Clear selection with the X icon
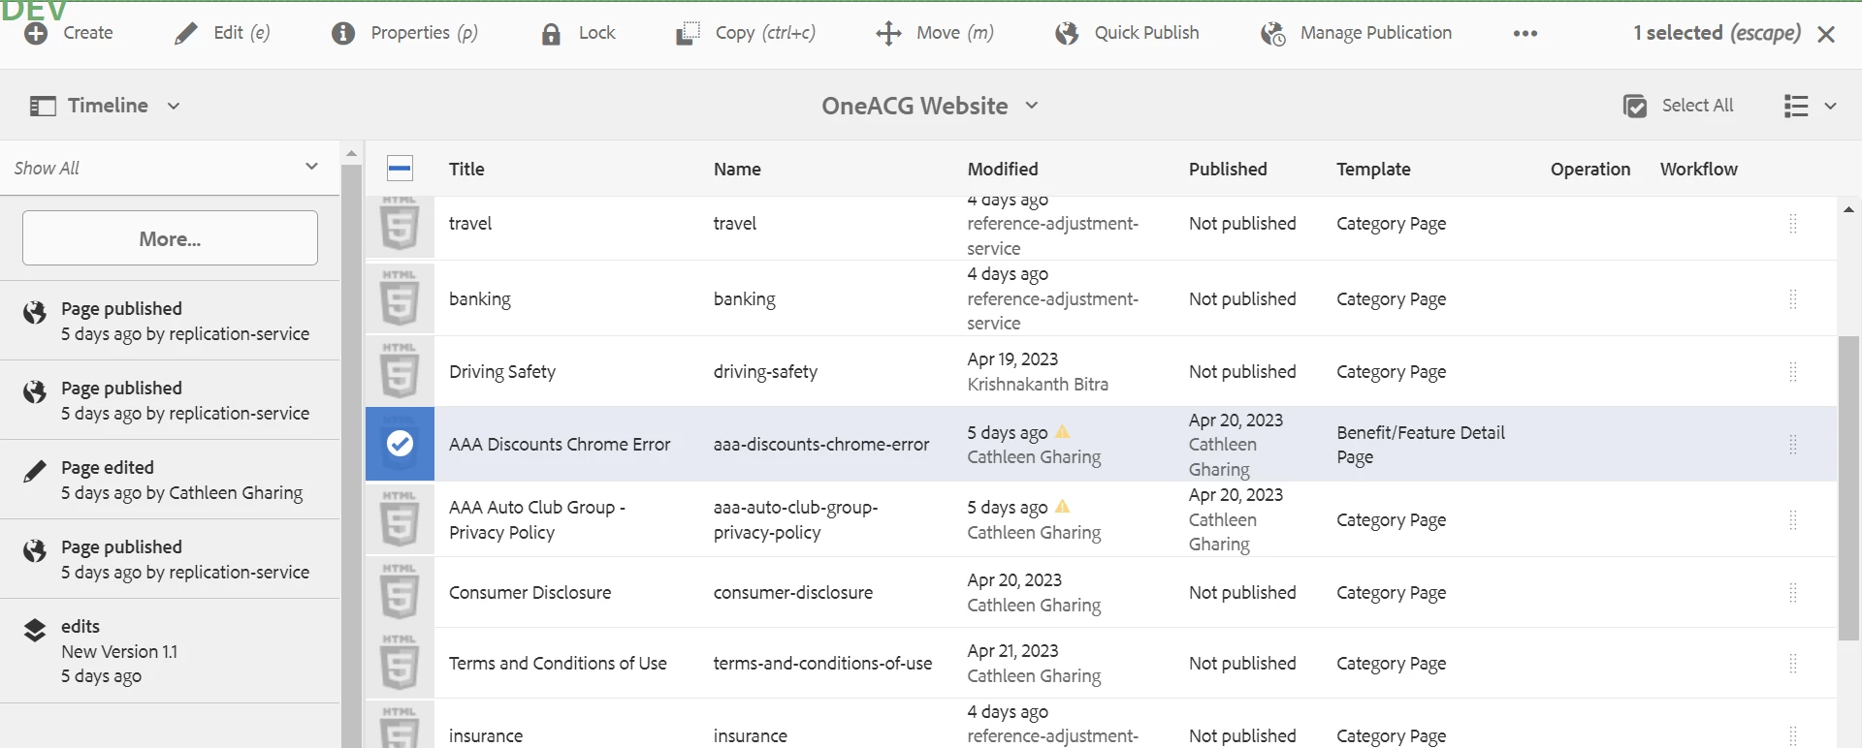Image resolution: width=1862 pixels, height=748 pixels. pyautogui.click(x=1826, y=34)
